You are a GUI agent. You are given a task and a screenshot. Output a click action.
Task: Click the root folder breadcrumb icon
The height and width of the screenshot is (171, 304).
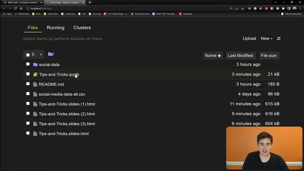click(x=50, y=54)
